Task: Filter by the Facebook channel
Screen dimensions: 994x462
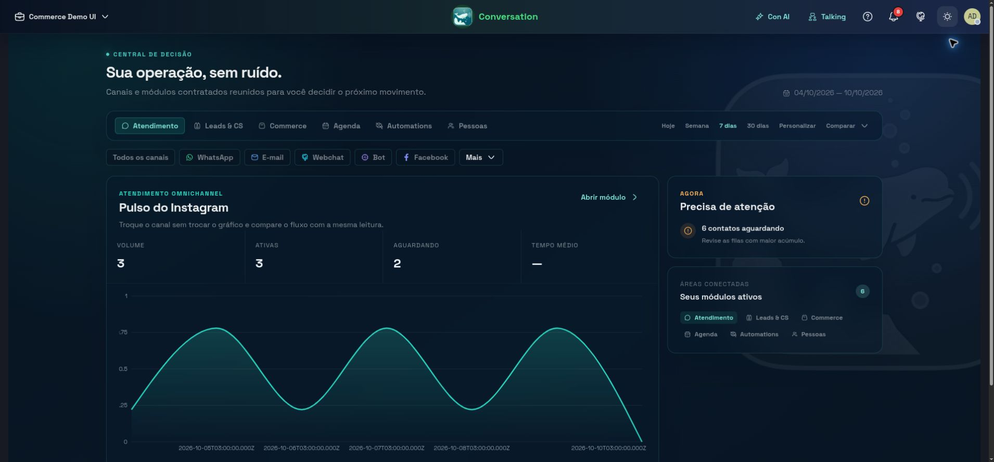Action: click(x=426, y=158)
